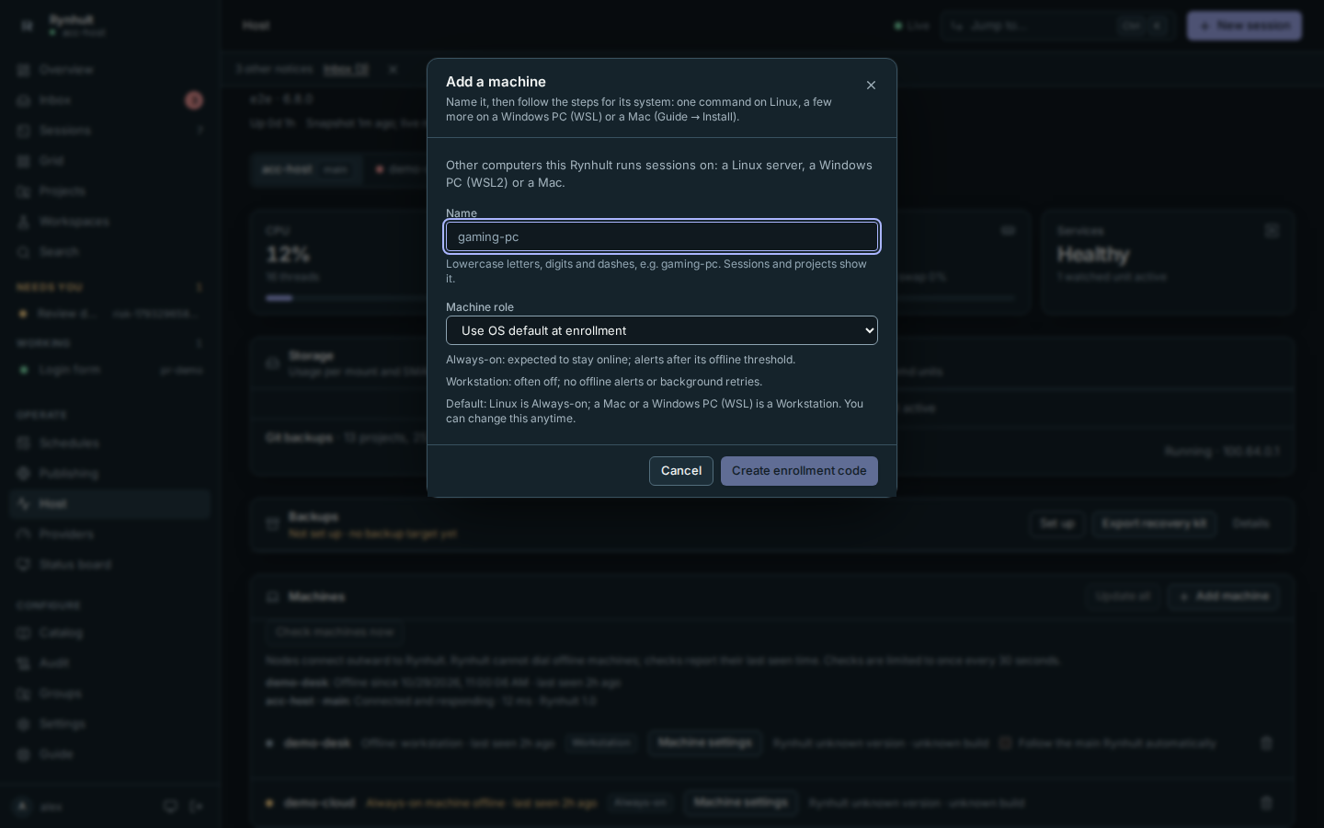Screen dimensions: 1324x828
Task: Click the Cancel button
Action: 681,471
